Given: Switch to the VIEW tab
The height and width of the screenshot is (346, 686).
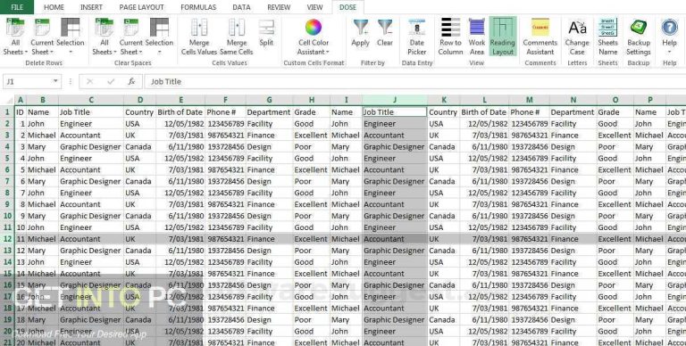Looking at the screenshot, I should pos(314,7).
